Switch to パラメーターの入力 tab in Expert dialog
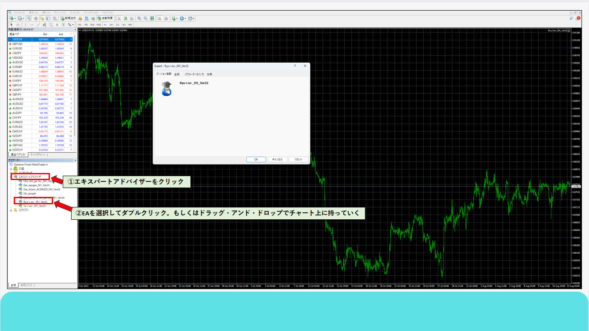589x331 pixels. (x=194, y=74)
